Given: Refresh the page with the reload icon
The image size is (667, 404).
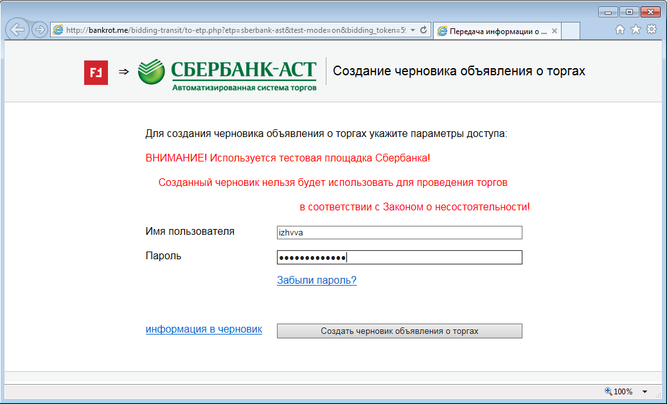Looking at the screenshot, I should point(423,30).
